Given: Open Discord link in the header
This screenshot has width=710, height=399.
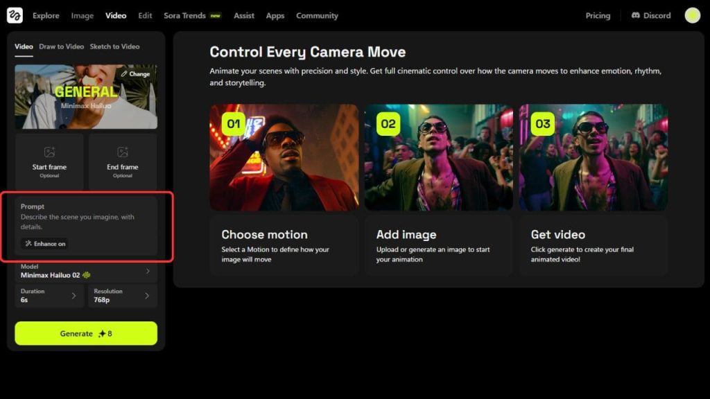Looking at the screenshot, I should point(651,15).
